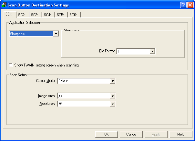Close the Scan Button Destination Settings dialog
Viewport: 195px width, 141px height.
click(190, 5)
